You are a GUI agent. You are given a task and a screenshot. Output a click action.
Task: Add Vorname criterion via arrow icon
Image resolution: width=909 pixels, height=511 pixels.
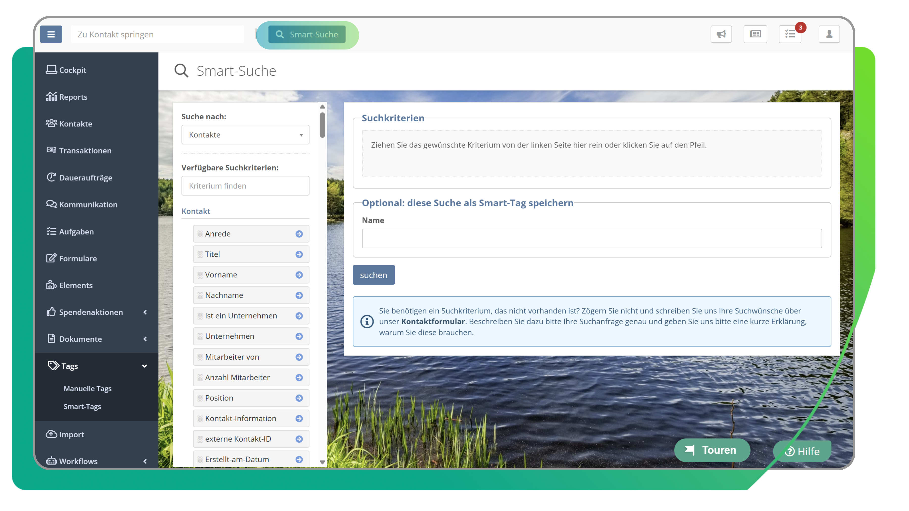point(299,275)
